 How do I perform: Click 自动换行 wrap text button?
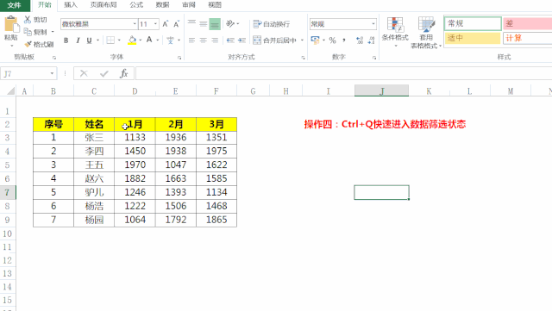click(x=272, y=24)
